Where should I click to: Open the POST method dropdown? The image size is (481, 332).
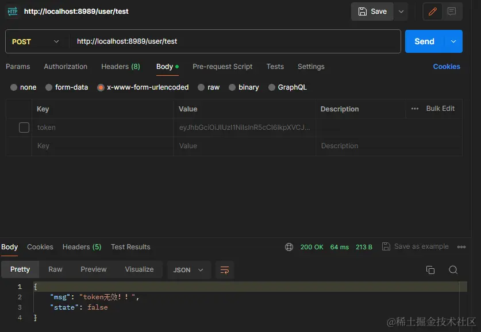(35, 41)
